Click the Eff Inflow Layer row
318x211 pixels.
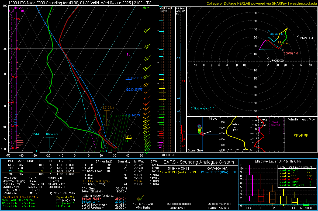coord(120,171)
